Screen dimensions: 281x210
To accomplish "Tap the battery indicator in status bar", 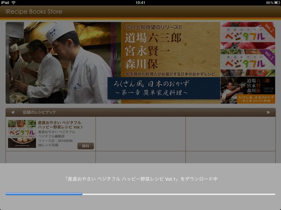I will pos(277,3).
